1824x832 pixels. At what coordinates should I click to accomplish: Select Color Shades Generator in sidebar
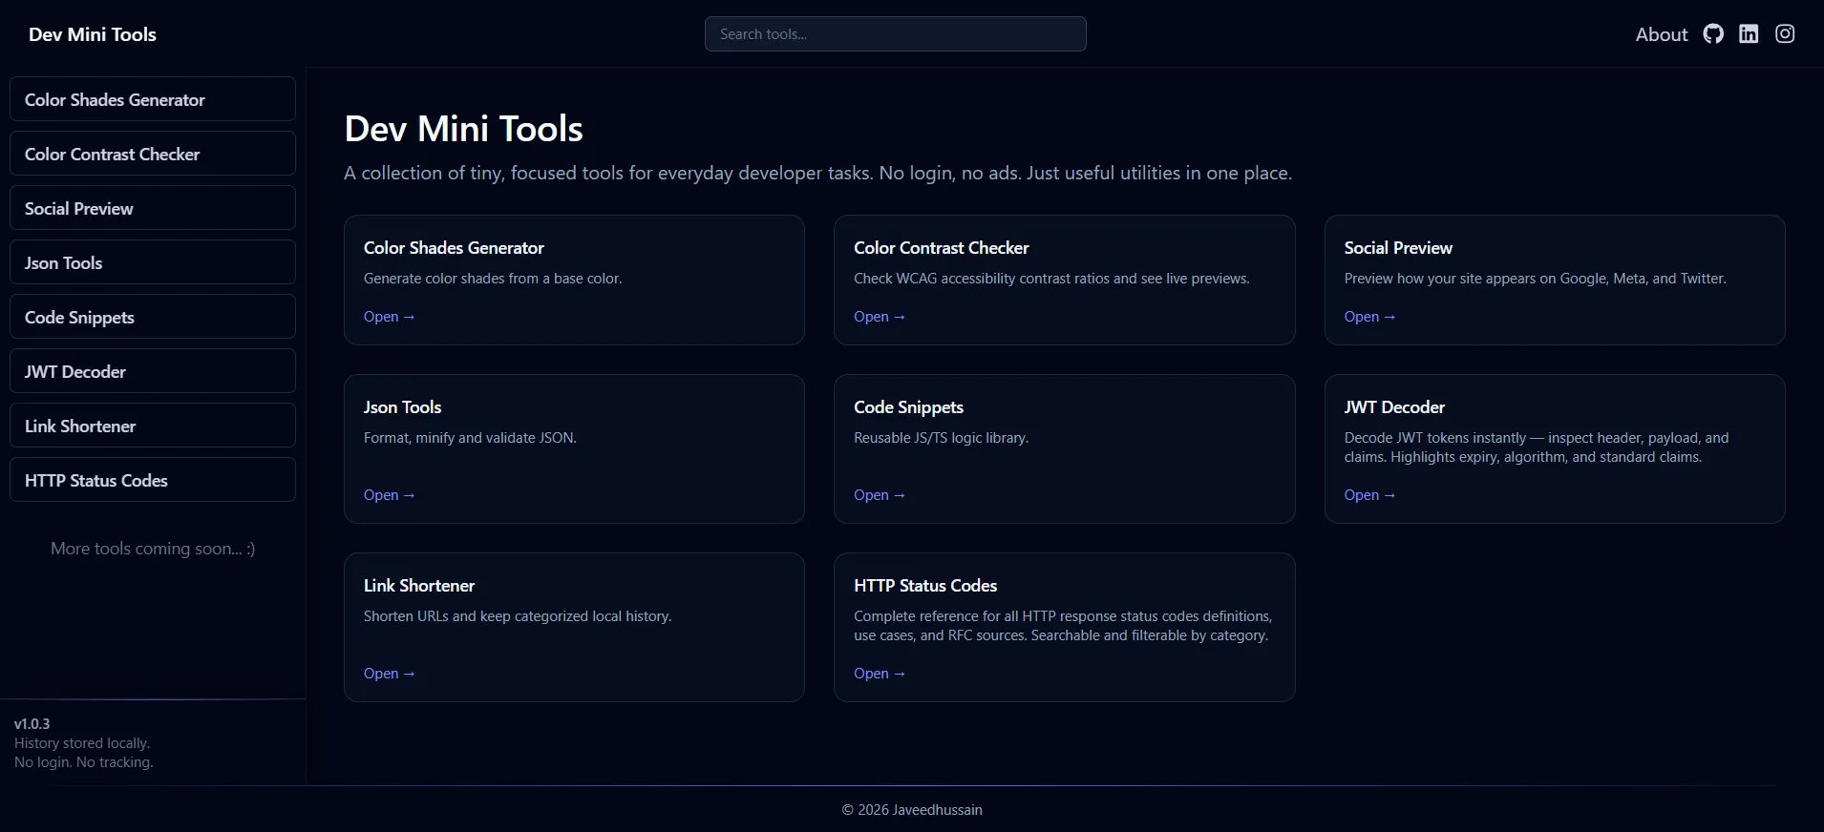[x=153, y=99]
